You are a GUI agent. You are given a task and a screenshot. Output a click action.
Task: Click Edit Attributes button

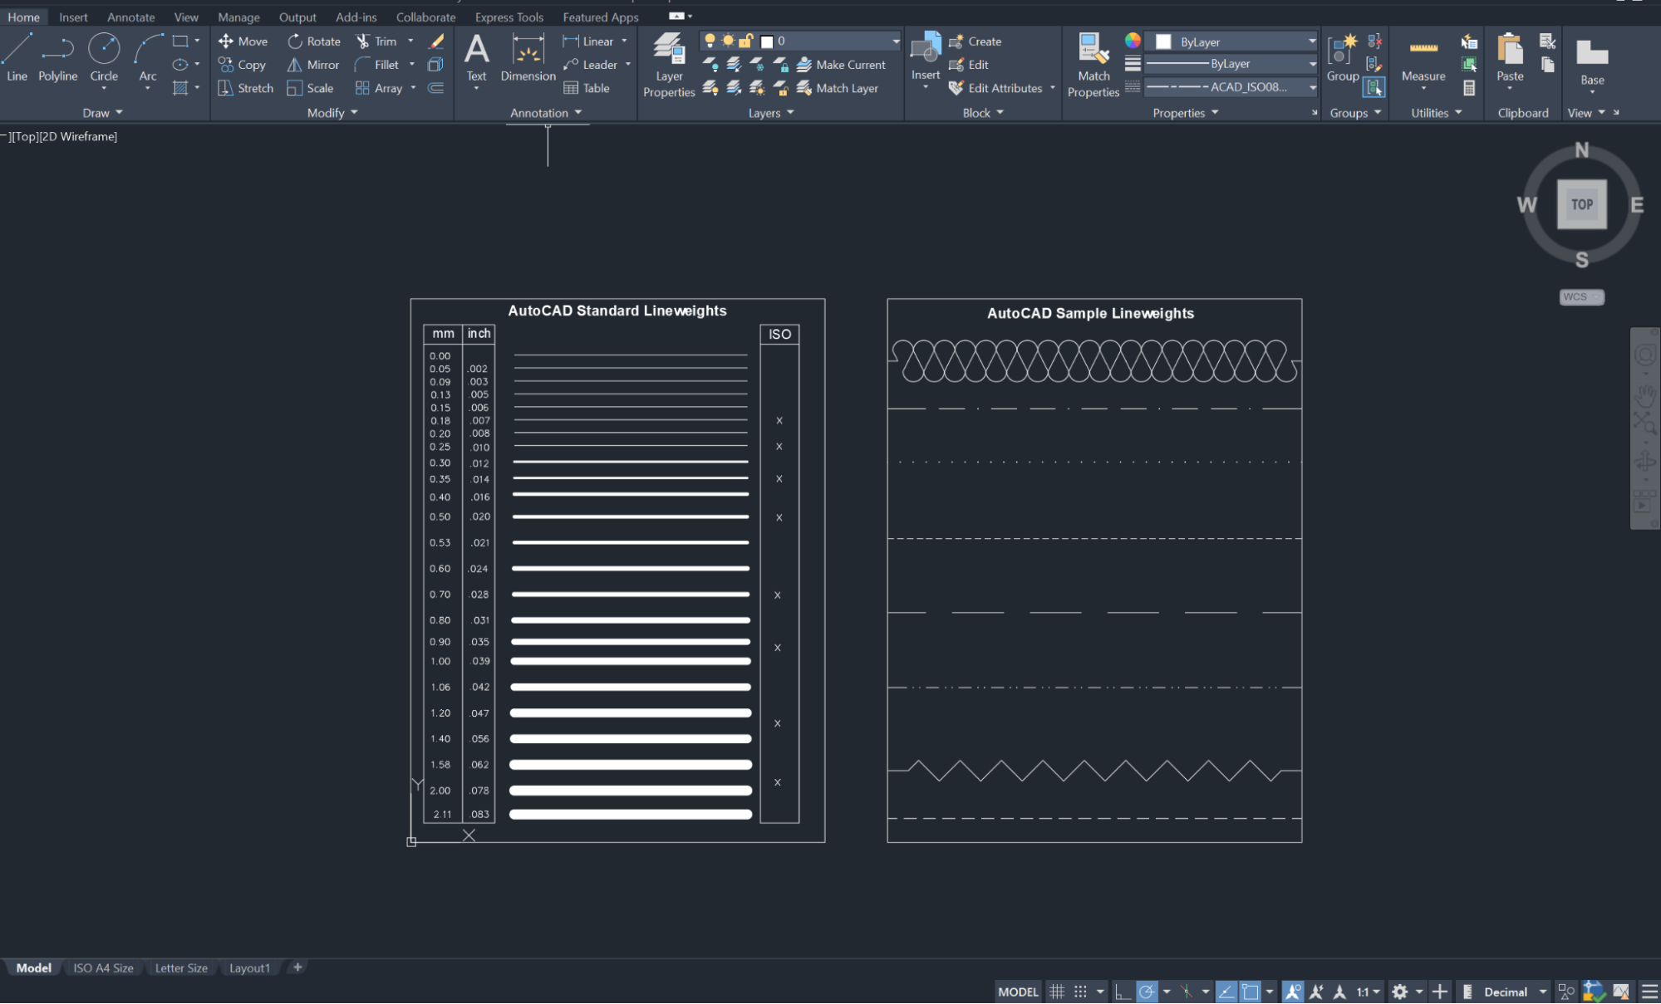coord(995,88)
